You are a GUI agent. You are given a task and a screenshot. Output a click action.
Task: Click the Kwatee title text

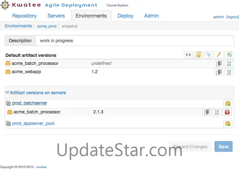(26, 5)
